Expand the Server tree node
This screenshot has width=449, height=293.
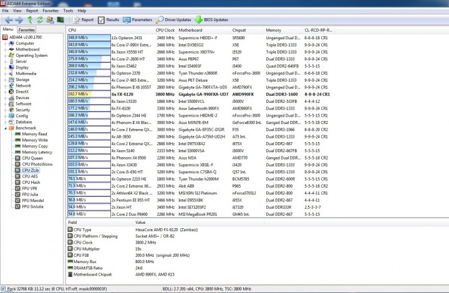point(6,62)
